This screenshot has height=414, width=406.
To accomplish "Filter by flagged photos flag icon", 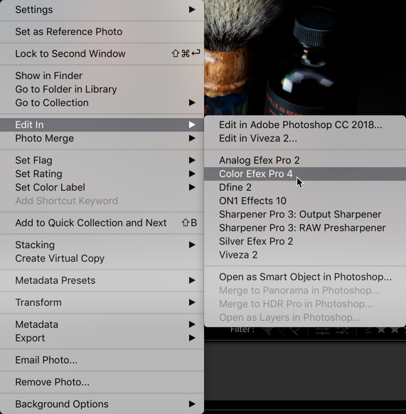I will (x=267, y=331).
